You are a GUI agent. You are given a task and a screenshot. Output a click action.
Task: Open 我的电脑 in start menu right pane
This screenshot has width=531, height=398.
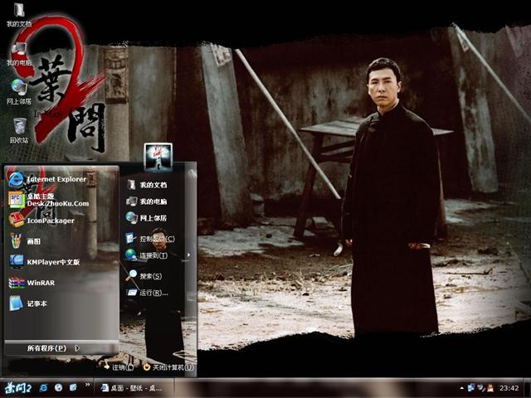pyautogui.click(x=146, y=201)
